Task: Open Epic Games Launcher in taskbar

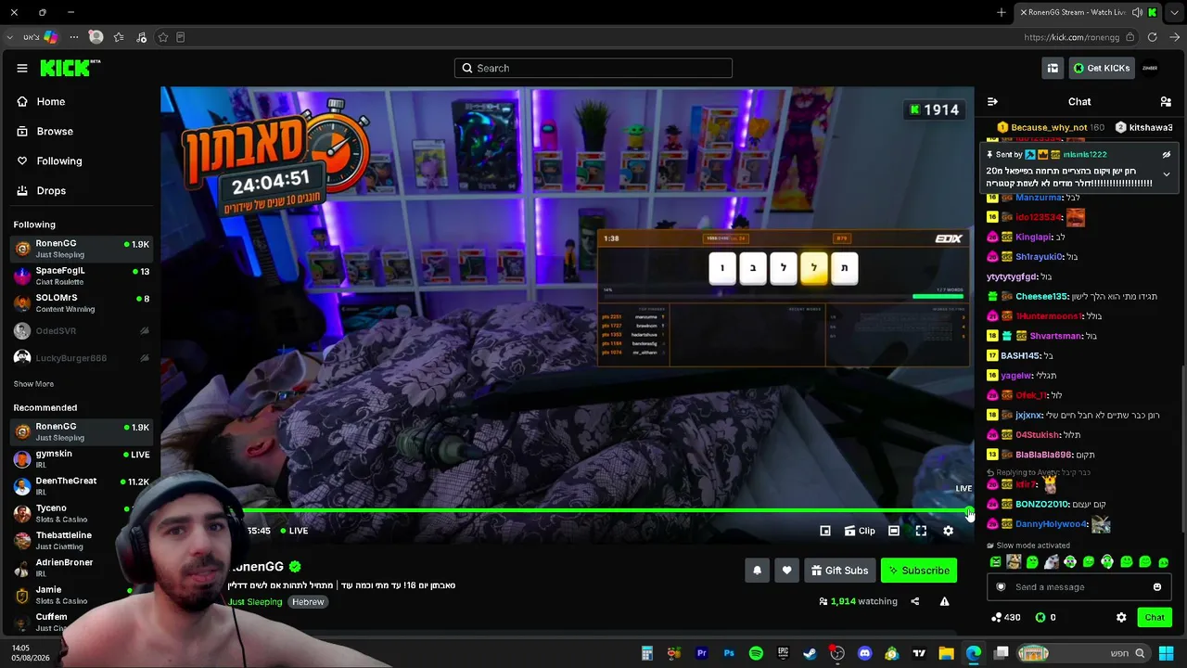Action: click(x=783, y=653)
